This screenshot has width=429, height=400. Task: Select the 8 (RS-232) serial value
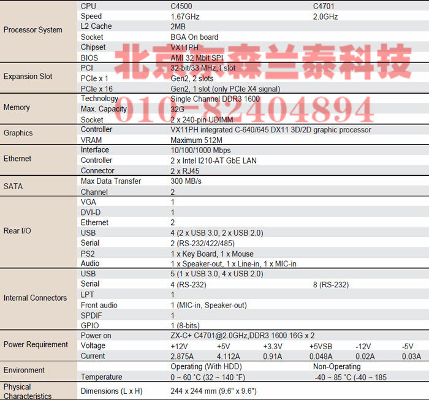tap(330, 284)
